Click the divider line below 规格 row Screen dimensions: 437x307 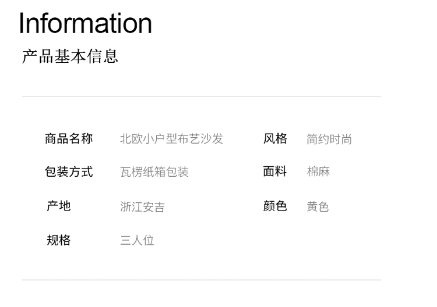coord(202,280)
